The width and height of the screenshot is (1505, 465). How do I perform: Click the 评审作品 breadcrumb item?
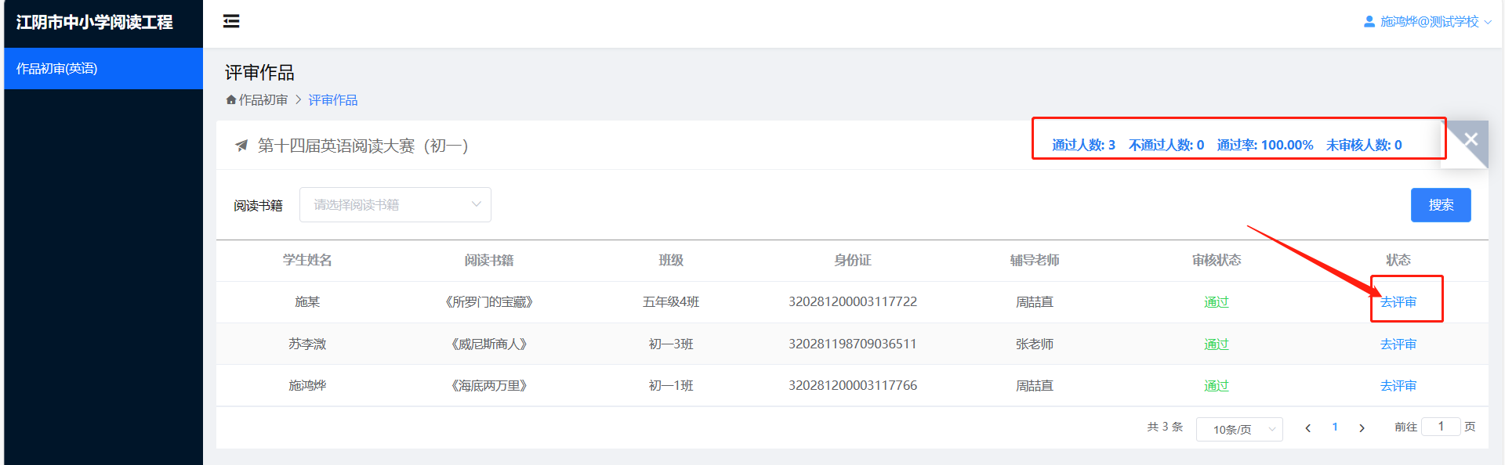pyautogui.click(x=332, y=100)
